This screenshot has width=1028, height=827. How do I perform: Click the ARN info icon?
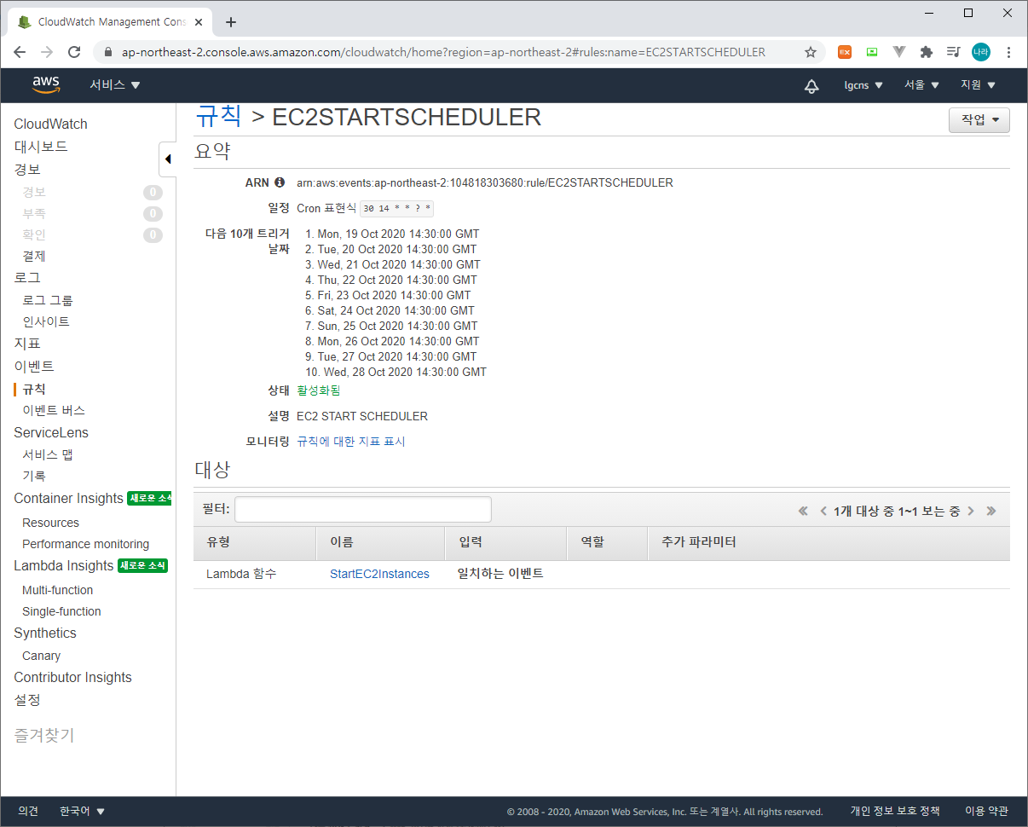point(279,182)
